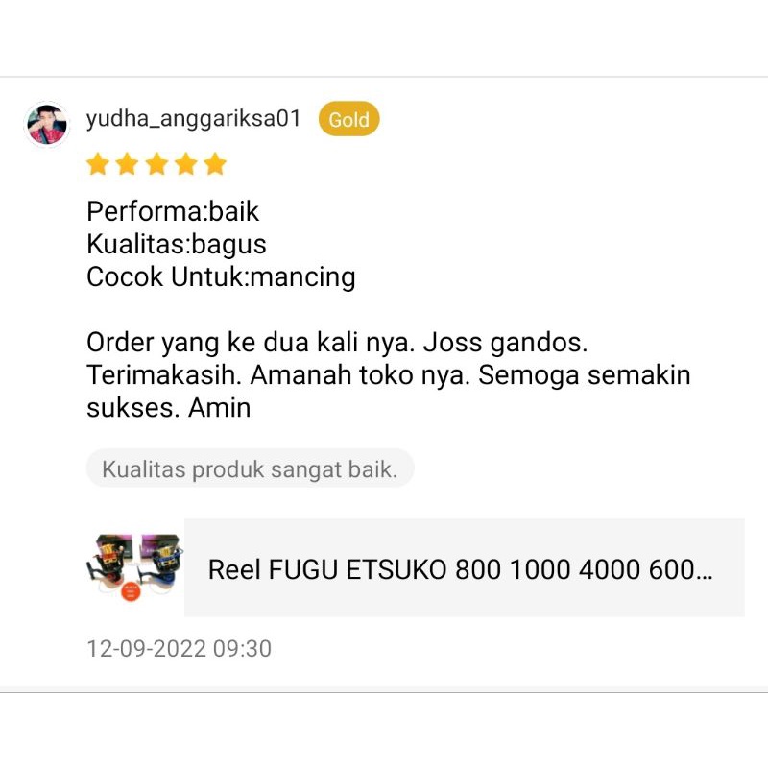Tap the closing line 'sukses. Amin'
Image resolution: width=768 pixels, height=768 pixels.
click(x=169, y=407)
